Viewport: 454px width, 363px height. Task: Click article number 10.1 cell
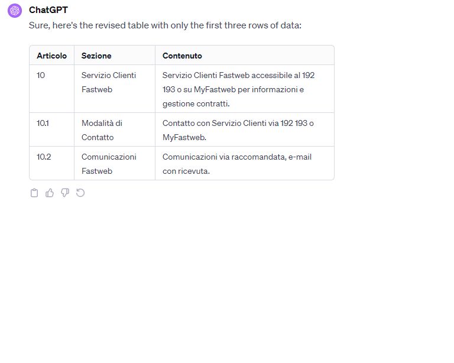click(x=43, y=124)
